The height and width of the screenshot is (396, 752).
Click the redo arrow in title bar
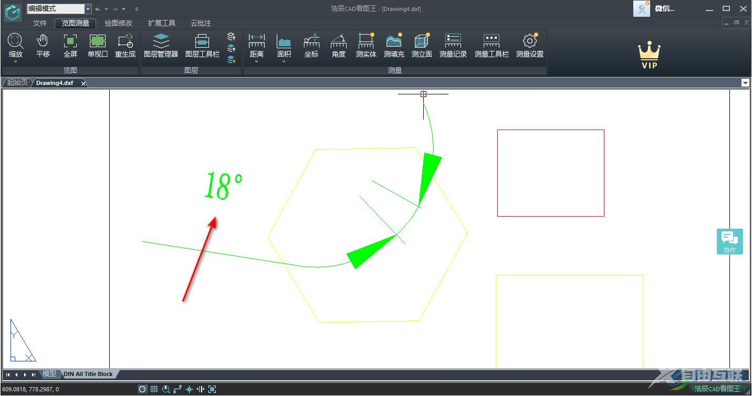pos(115,9)
